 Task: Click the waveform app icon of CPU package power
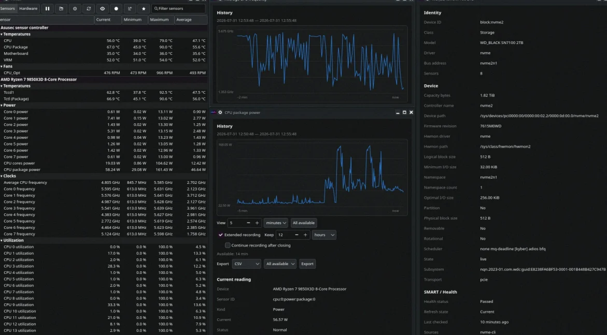point(213,112)
